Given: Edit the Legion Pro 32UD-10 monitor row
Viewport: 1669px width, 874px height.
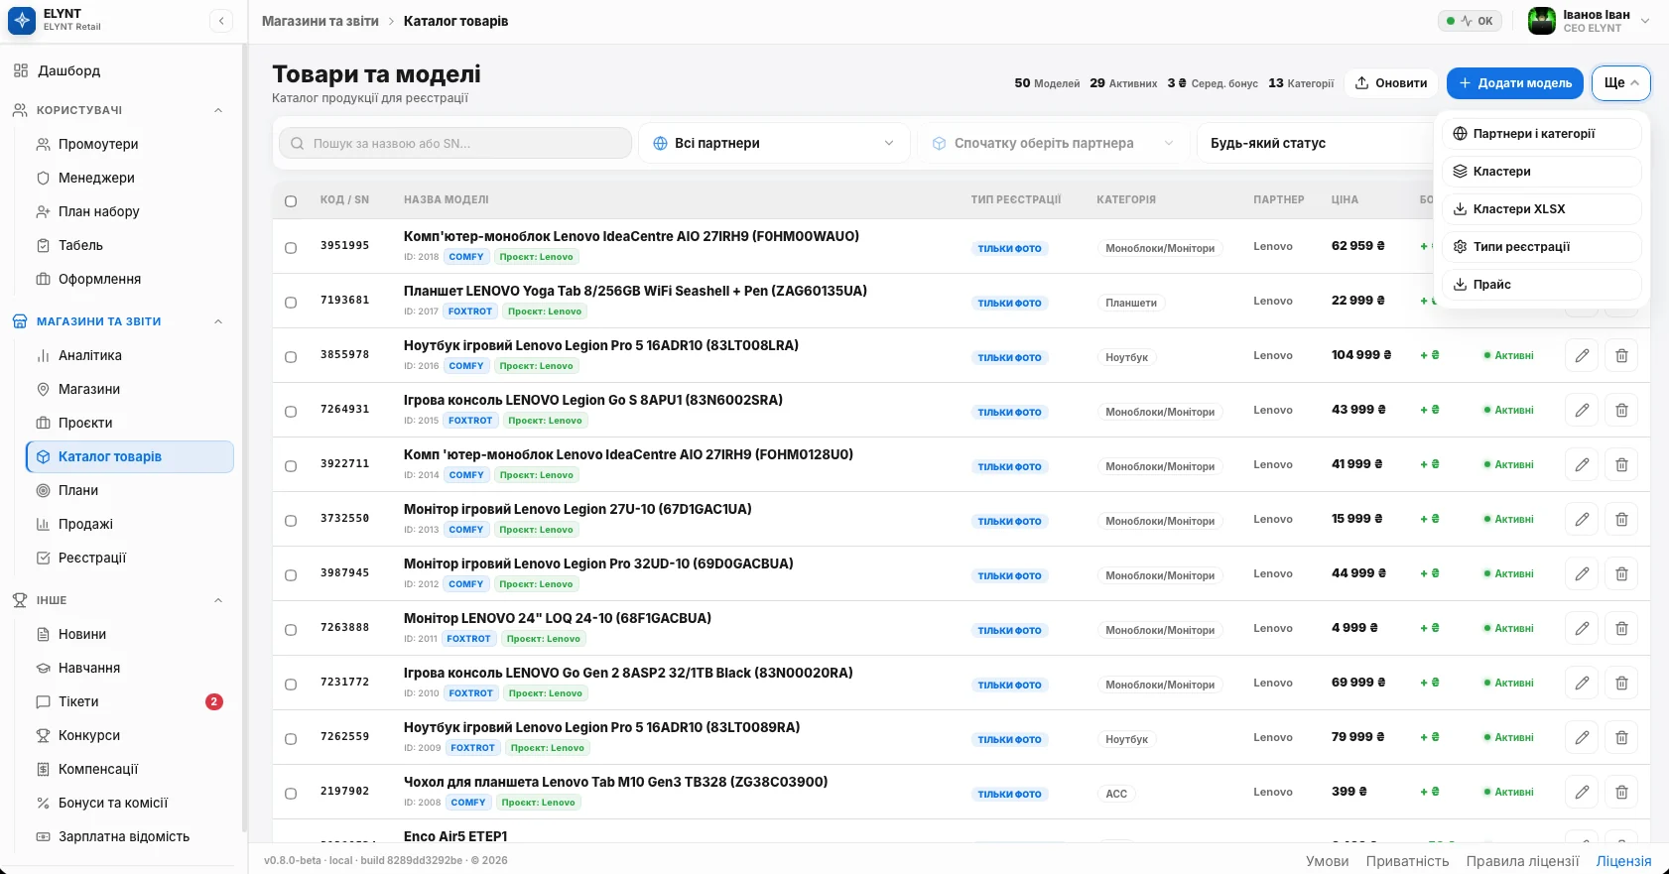Looking at the screenshot, I should point(1582,573).
